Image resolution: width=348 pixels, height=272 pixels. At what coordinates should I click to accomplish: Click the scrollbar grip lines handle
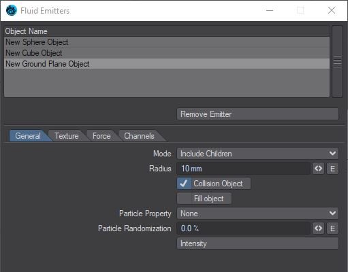[x=337, y=62]
